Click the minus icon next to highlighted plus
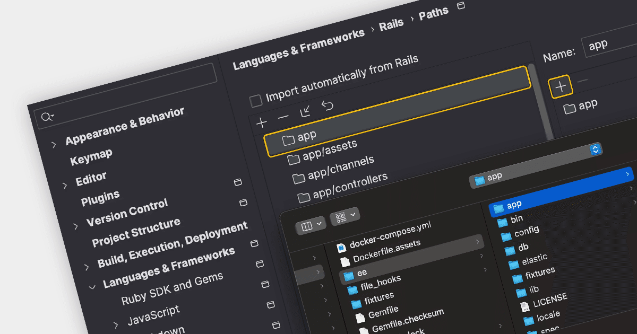The width and height of the screenshot is (637, 334). coord(582,81)
